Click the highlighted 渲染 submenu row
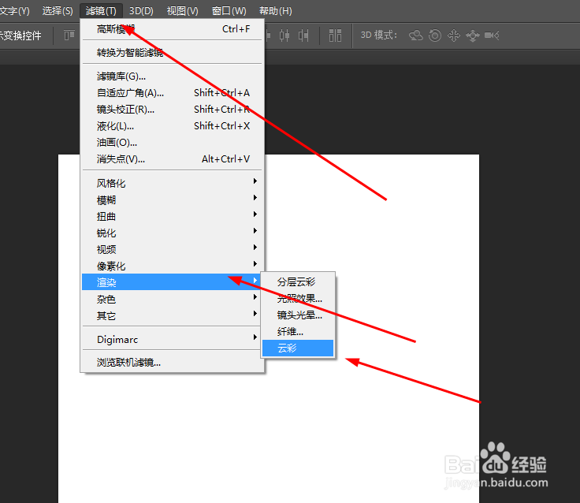The image size is (580, 503). coord(171,282)
